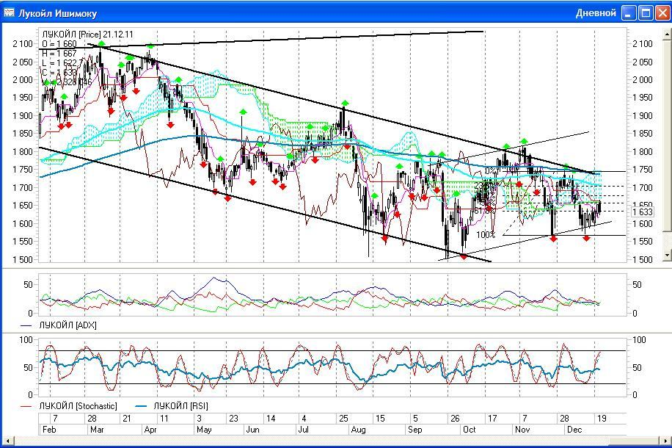Select the ЛУКОЙЛ [ADX] legend entry
This screenshot has width=672, height=448.
[68, 325]
